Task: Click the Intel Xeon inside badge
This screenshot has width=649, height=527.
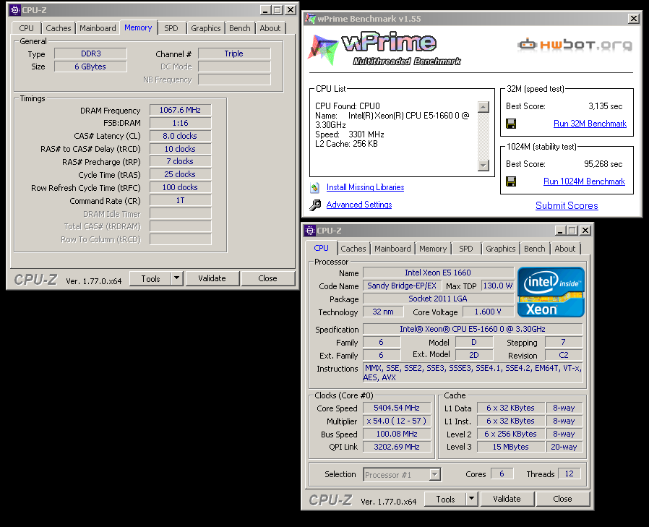Action: 551,292
